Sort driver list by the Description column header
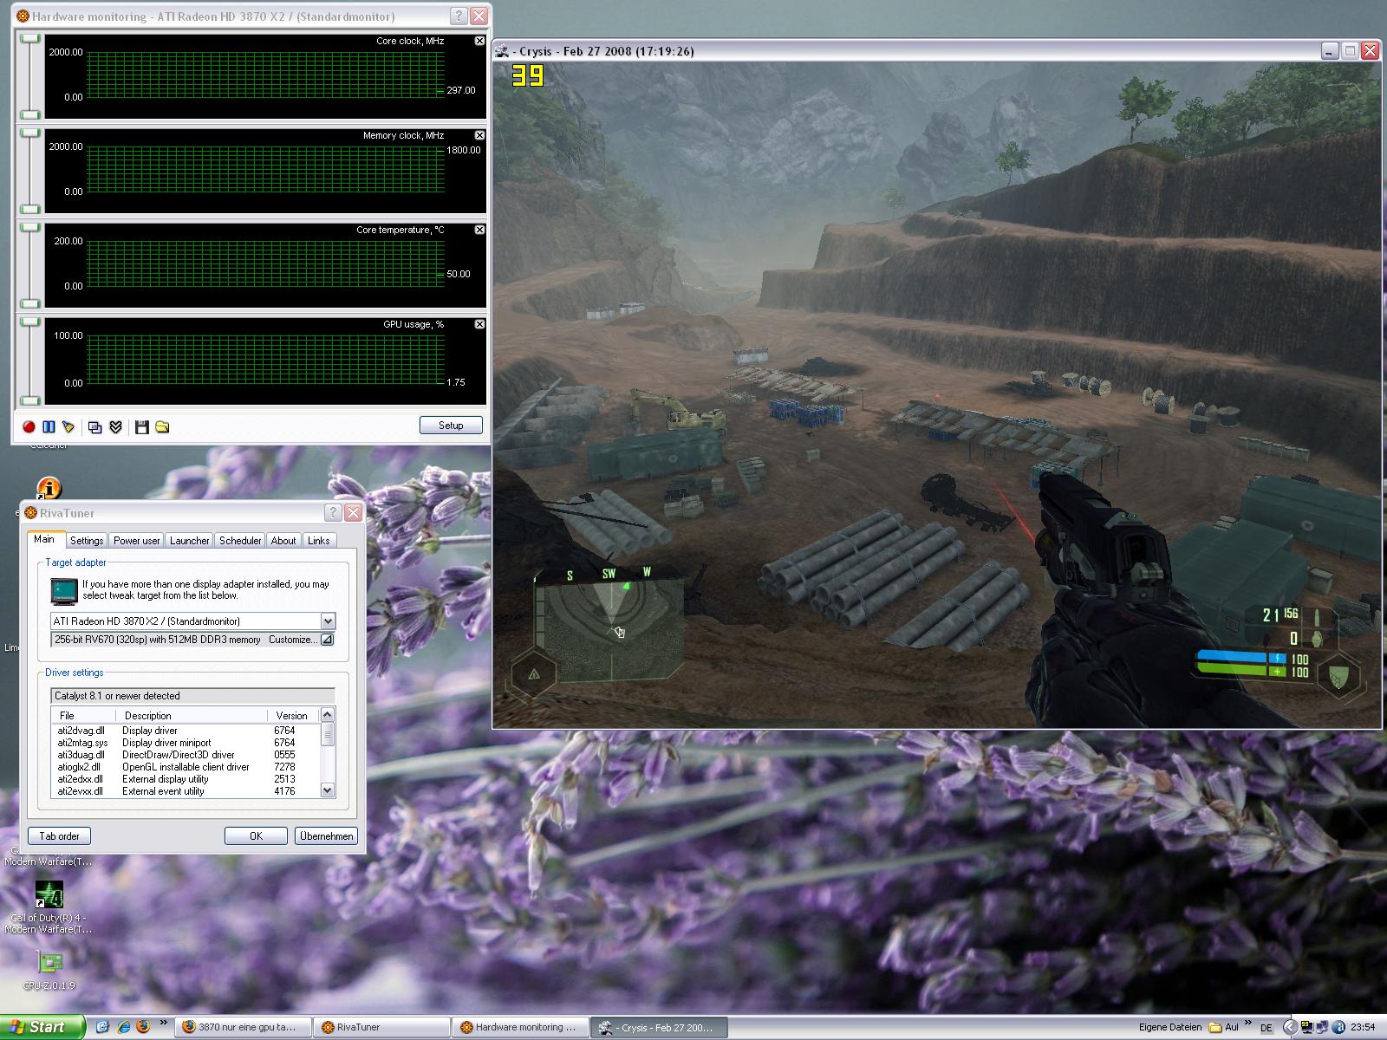 193,716
